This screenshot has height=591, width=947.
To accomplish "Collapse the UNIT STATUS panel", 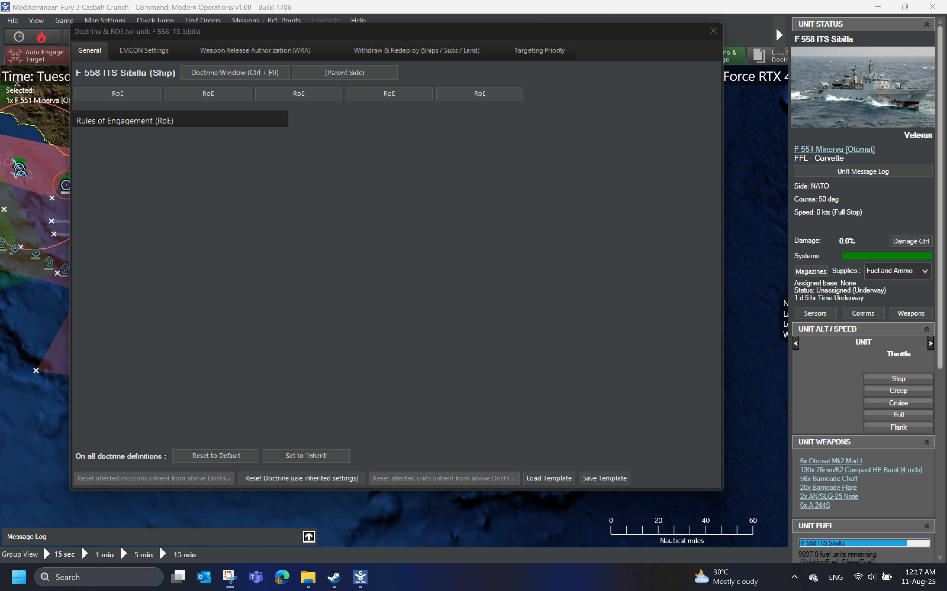I will coord(927,24).
